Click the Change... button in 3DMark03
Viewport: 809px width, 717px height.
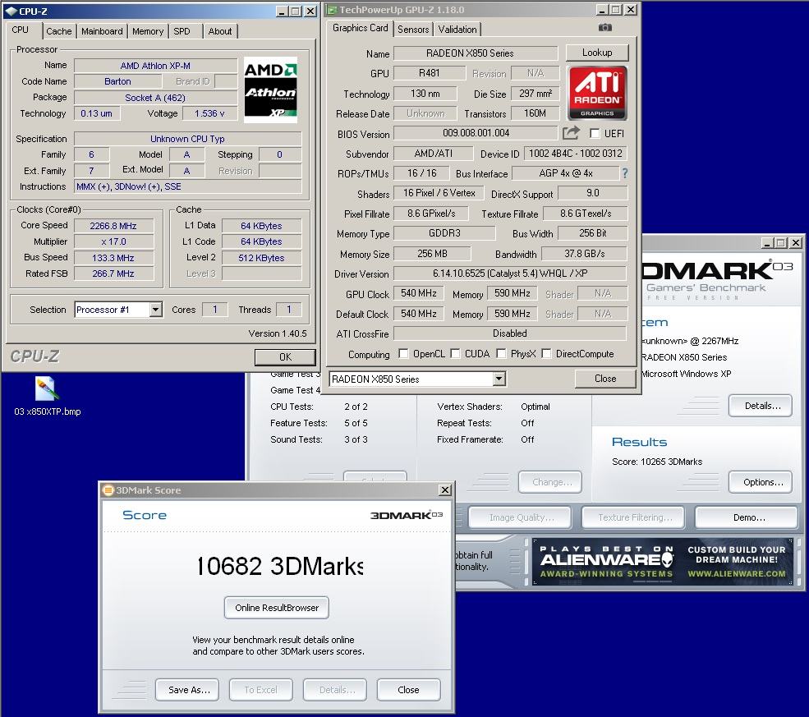tap(552, 482)
